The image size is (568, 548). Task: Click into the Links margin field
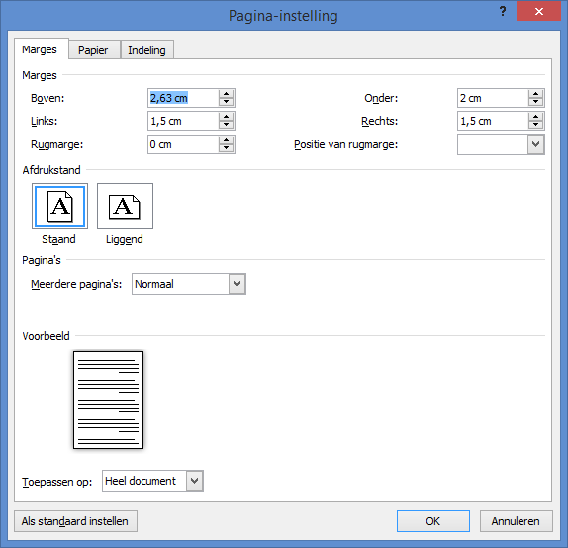(183, 121)
